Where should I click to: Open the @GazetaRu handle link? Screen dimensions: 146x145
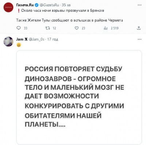tap(49, 5)
